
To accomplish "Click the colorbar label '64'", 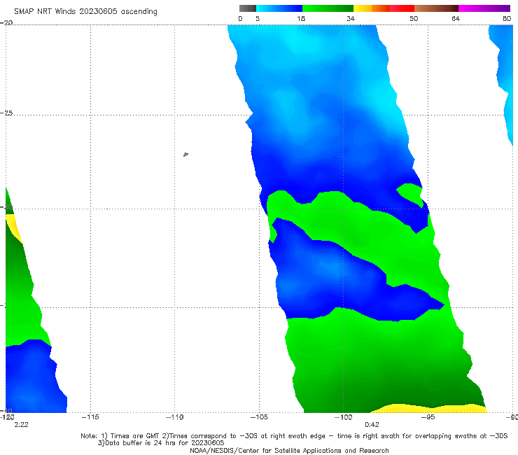I will [x=456, y=18].
